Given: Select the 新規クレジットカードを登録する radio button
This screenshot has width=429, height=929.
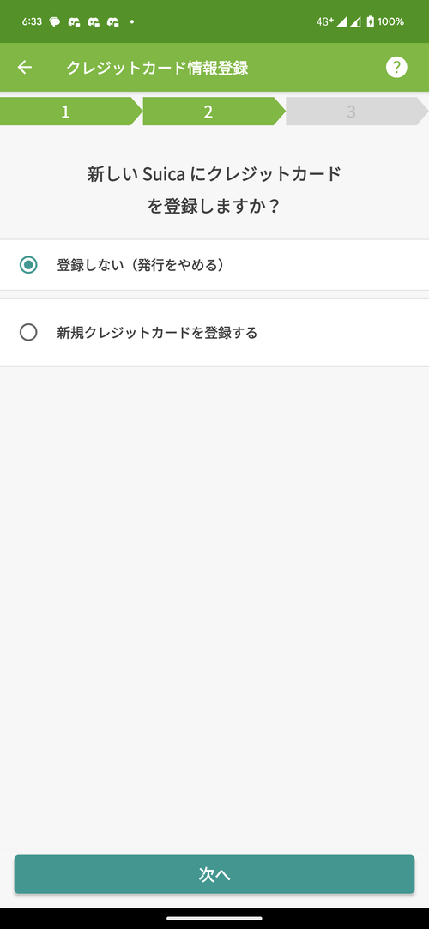Looking at the screenshot, I should [28, 332].
